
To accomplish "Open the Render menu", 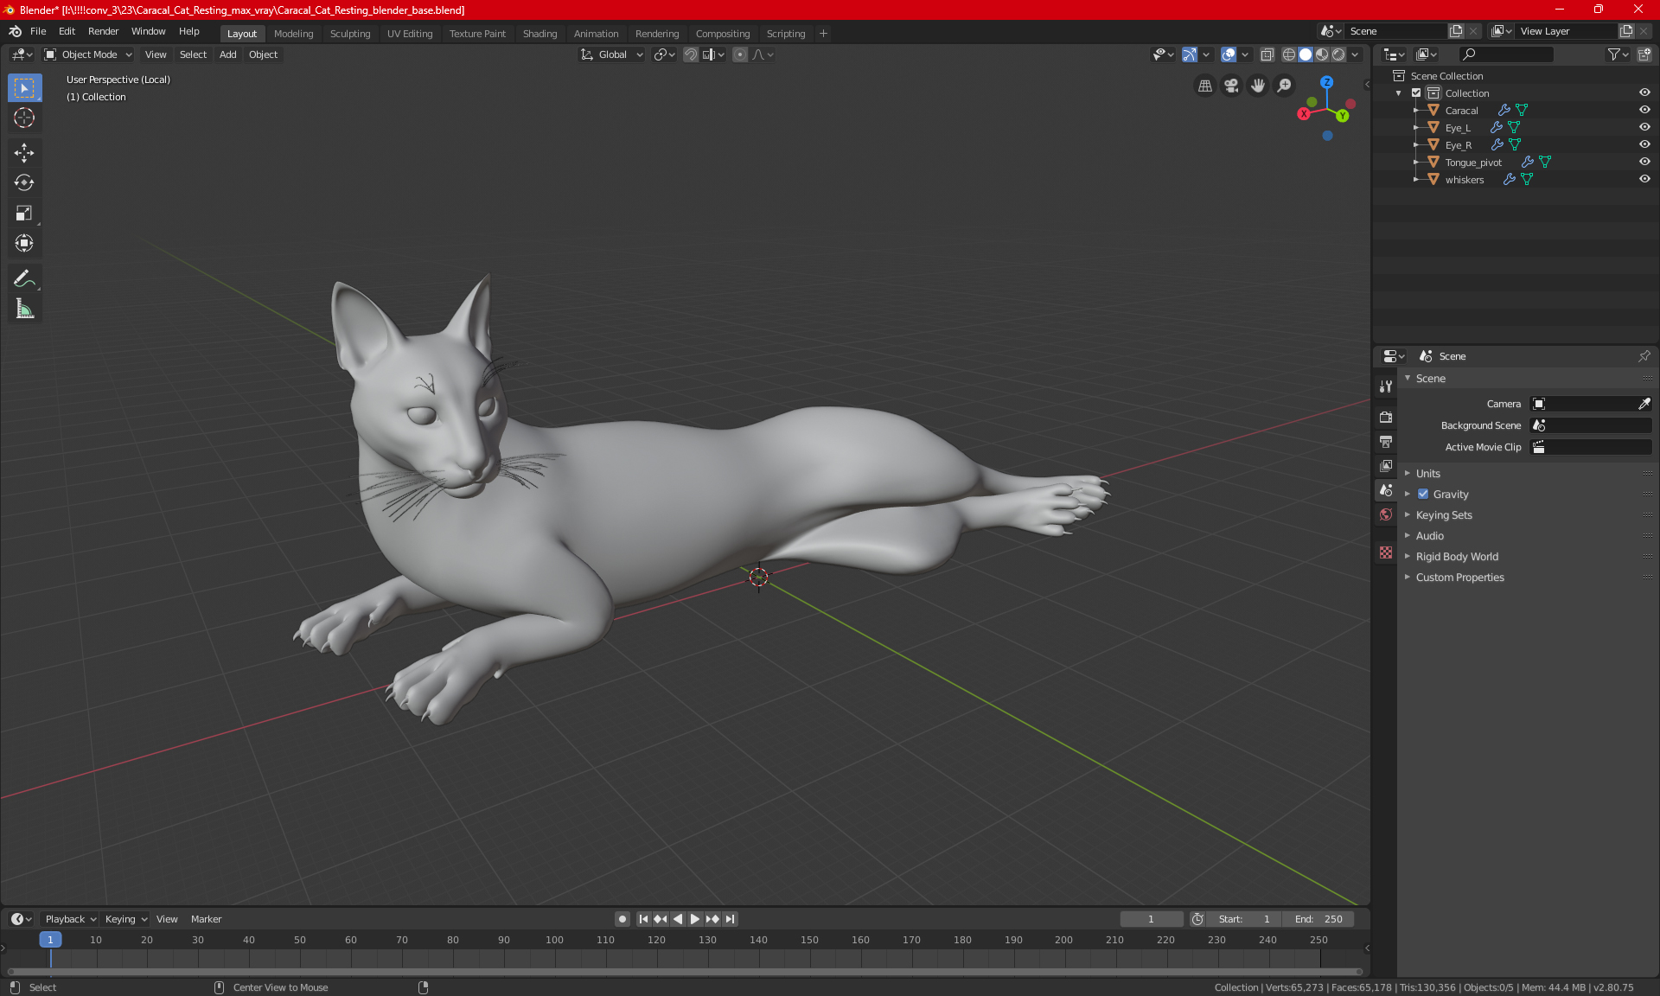I will tap(103, 31).
